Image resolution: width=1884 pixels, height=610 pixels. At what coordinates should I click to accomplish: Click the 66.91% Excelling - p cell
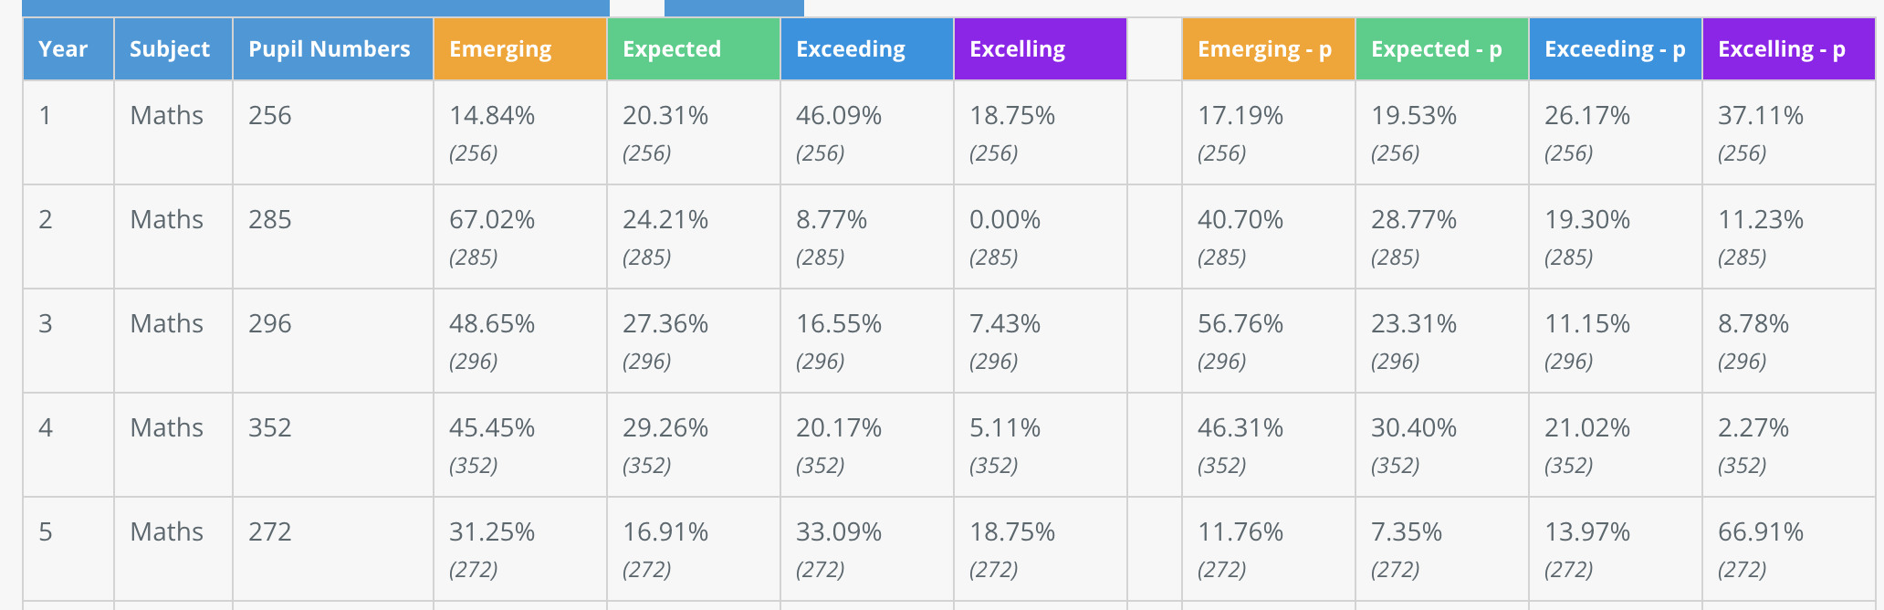[x=1761, y=532]
